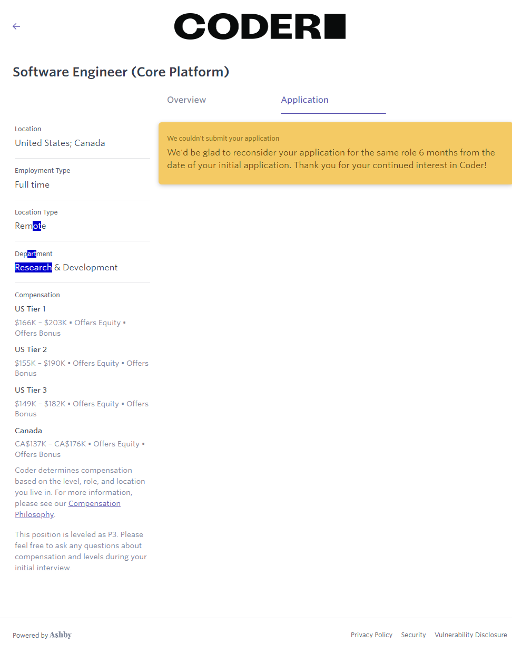Click the Department label

(x=33, y=254)
